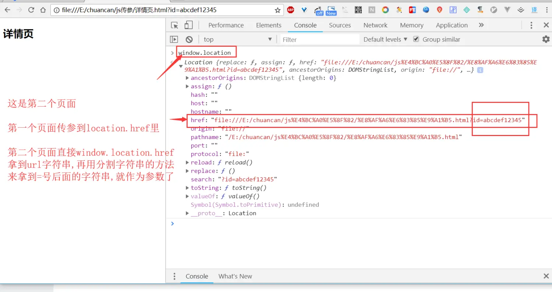552x292 pixels.
Task: Switch to the Application tab
Action: coord(452,25)
